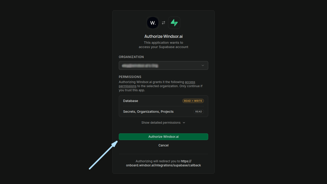Click the chevron icon in organization selector
327x184 pixels.
(203, 65)
